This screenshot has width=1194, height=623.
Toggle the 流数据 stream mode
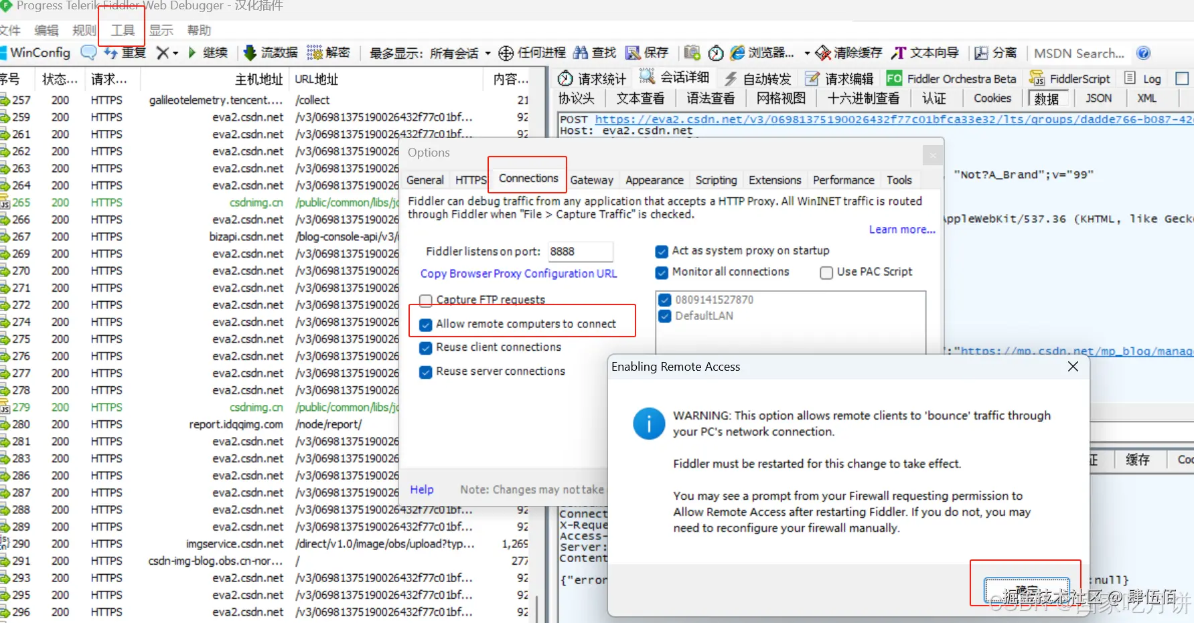tap(271, 53)
